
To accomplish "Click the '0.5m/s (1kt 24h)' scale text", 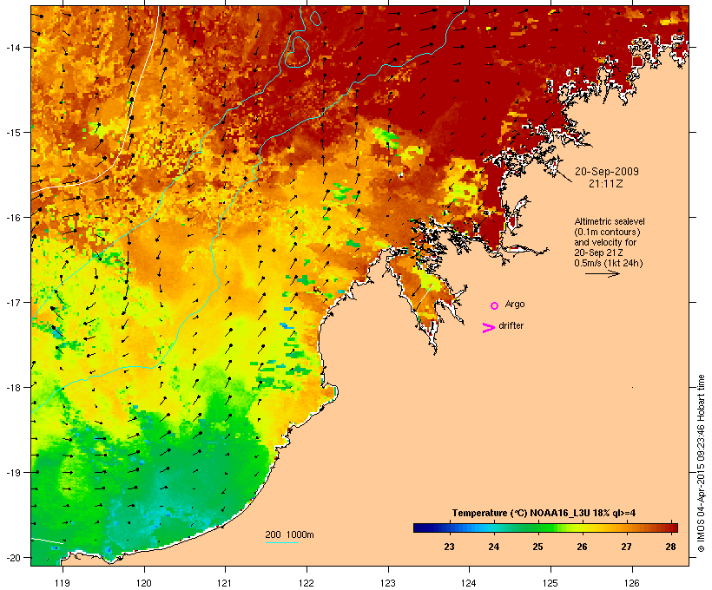I will coord(609,263).
